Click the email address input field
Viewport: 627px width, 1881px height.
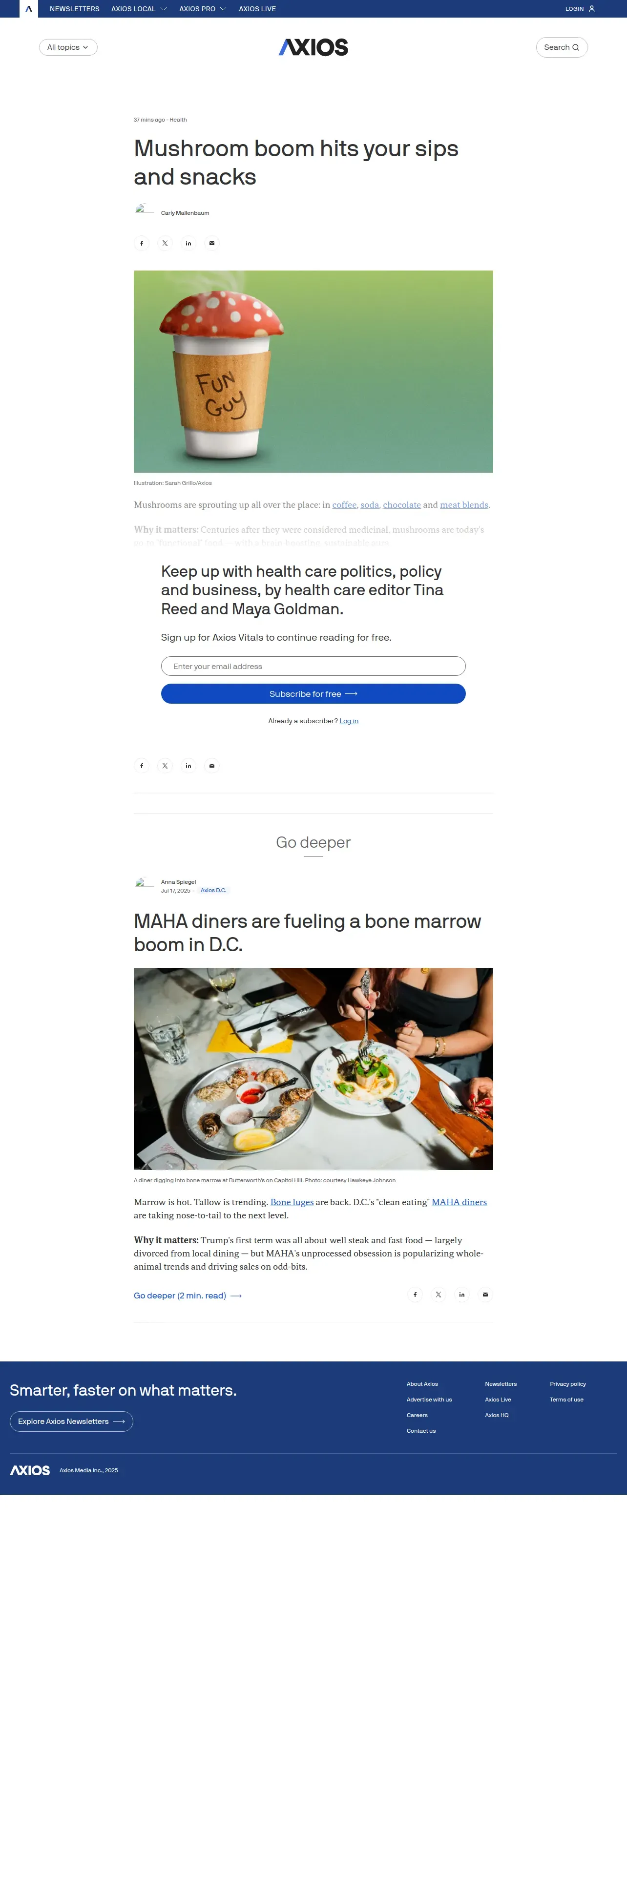click(x=313, y=666)
